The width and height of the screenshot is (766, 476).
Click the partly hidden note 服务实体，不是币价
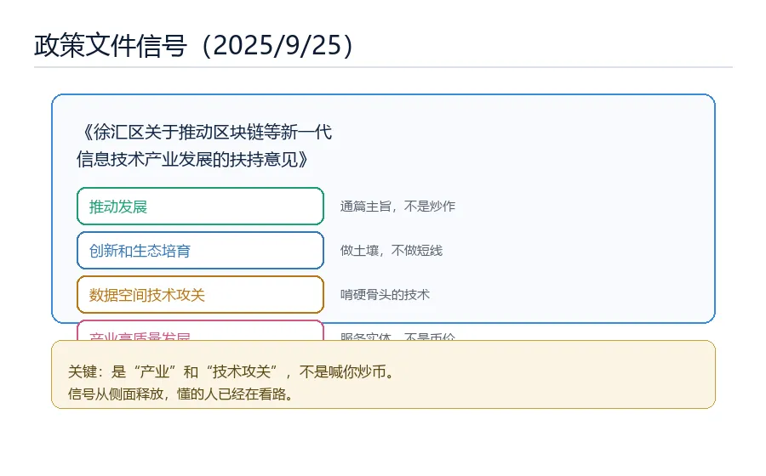point(397,336)
